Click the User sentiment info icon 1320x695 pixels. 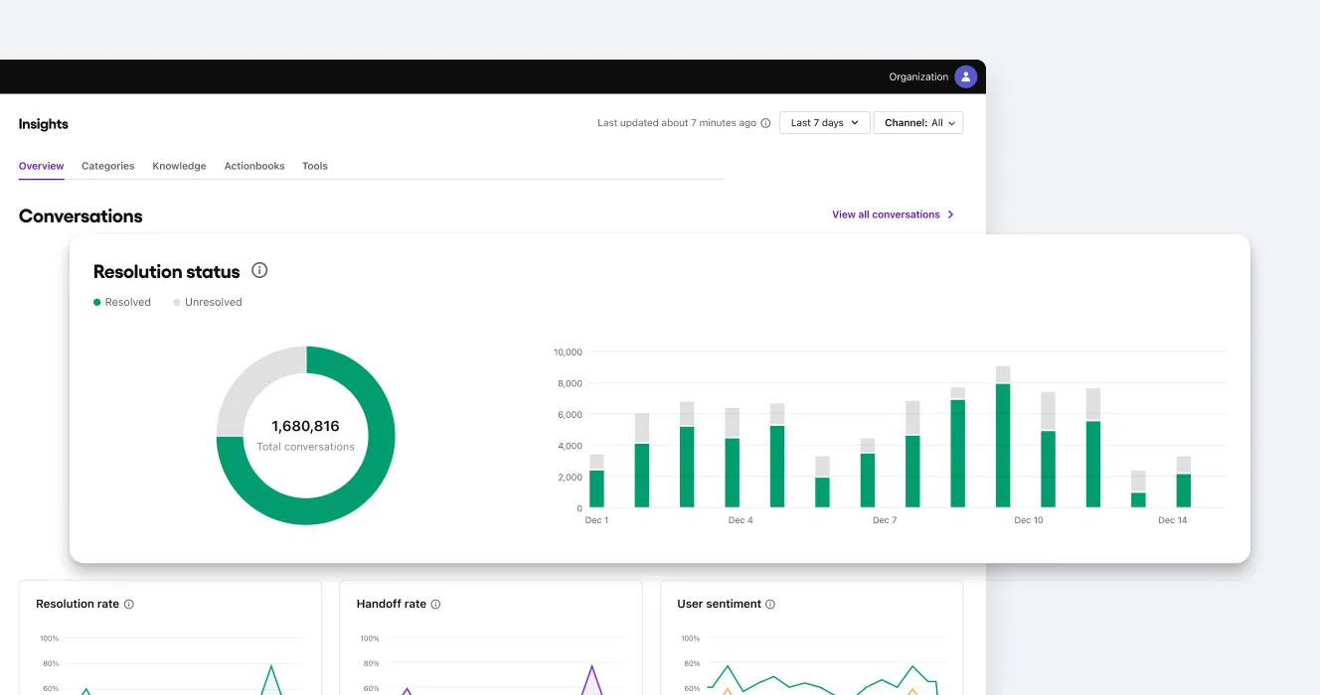[x=770, y=604]
